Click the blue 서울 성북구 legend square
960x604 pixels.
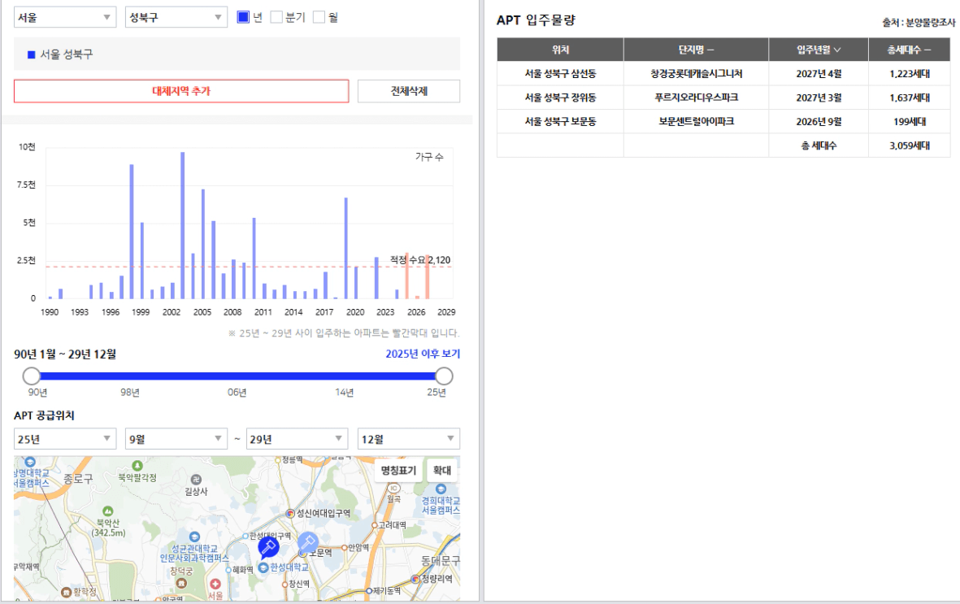[31, 54]
